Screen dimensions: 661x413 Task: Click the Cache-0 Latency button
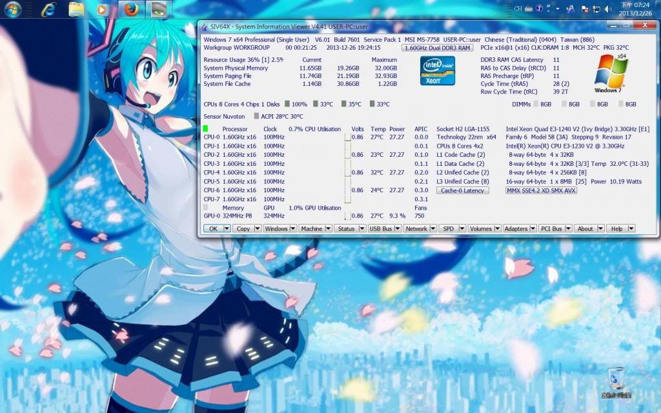462,190
